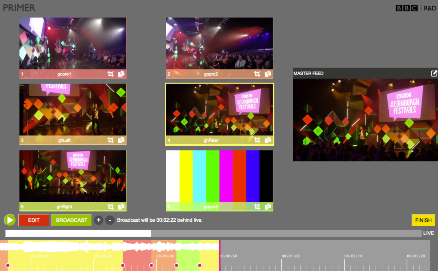Click the copy icon on gopro3 feed
438x271 pixels.
(x=268, y=207)
